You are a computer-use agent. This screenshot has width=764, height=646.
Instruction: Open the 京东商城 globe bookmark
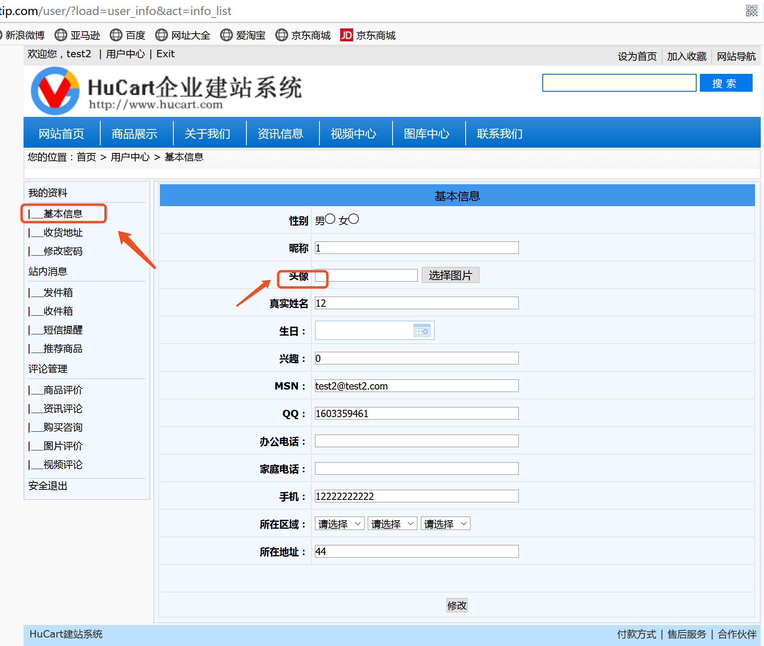click(303, 35)
